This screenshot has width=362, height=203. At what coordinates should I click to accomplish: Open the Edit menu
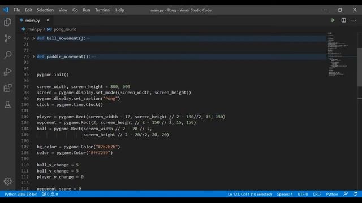(x=28, y=10)
